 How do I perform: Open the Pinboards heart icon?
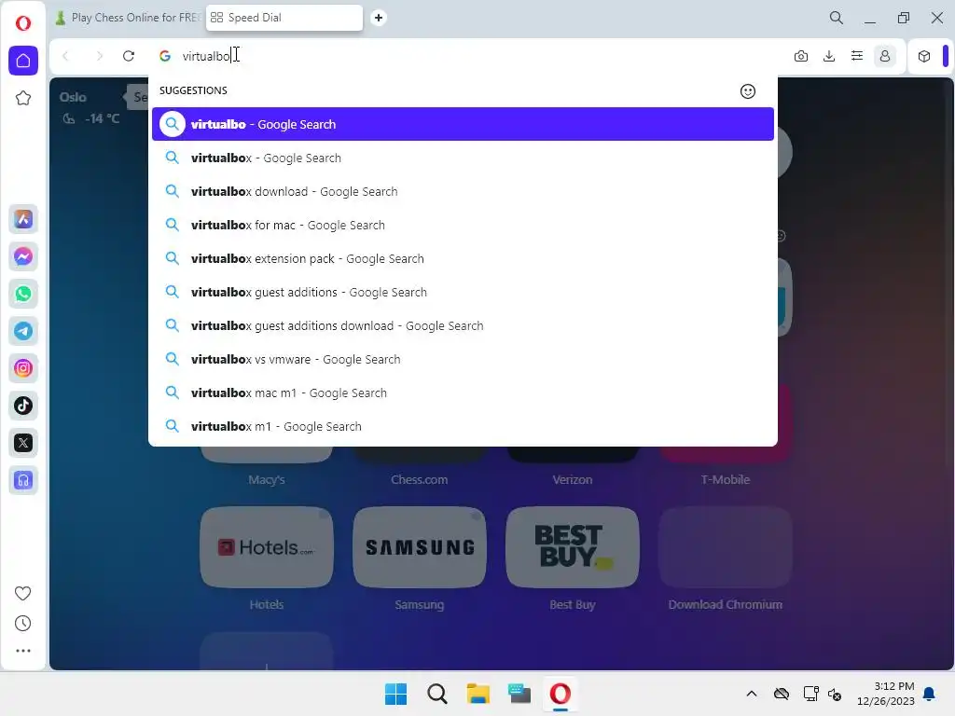[x=23, y=593]
